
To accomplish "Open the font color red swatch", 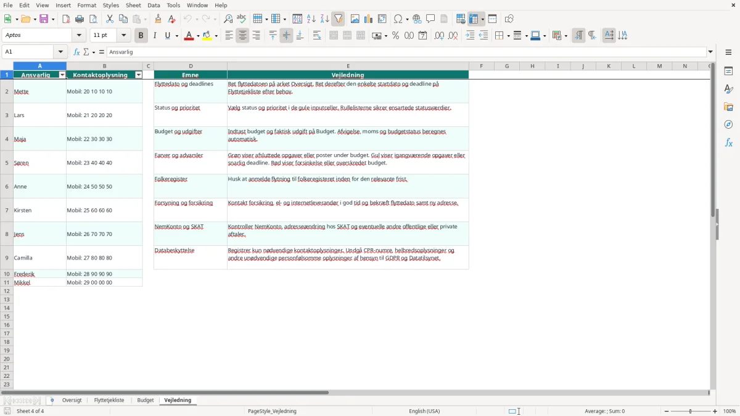I will [x=189, y=36].
